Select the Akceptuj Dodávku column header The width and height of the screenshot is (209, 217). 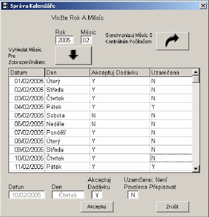click(x=120, y=73)
